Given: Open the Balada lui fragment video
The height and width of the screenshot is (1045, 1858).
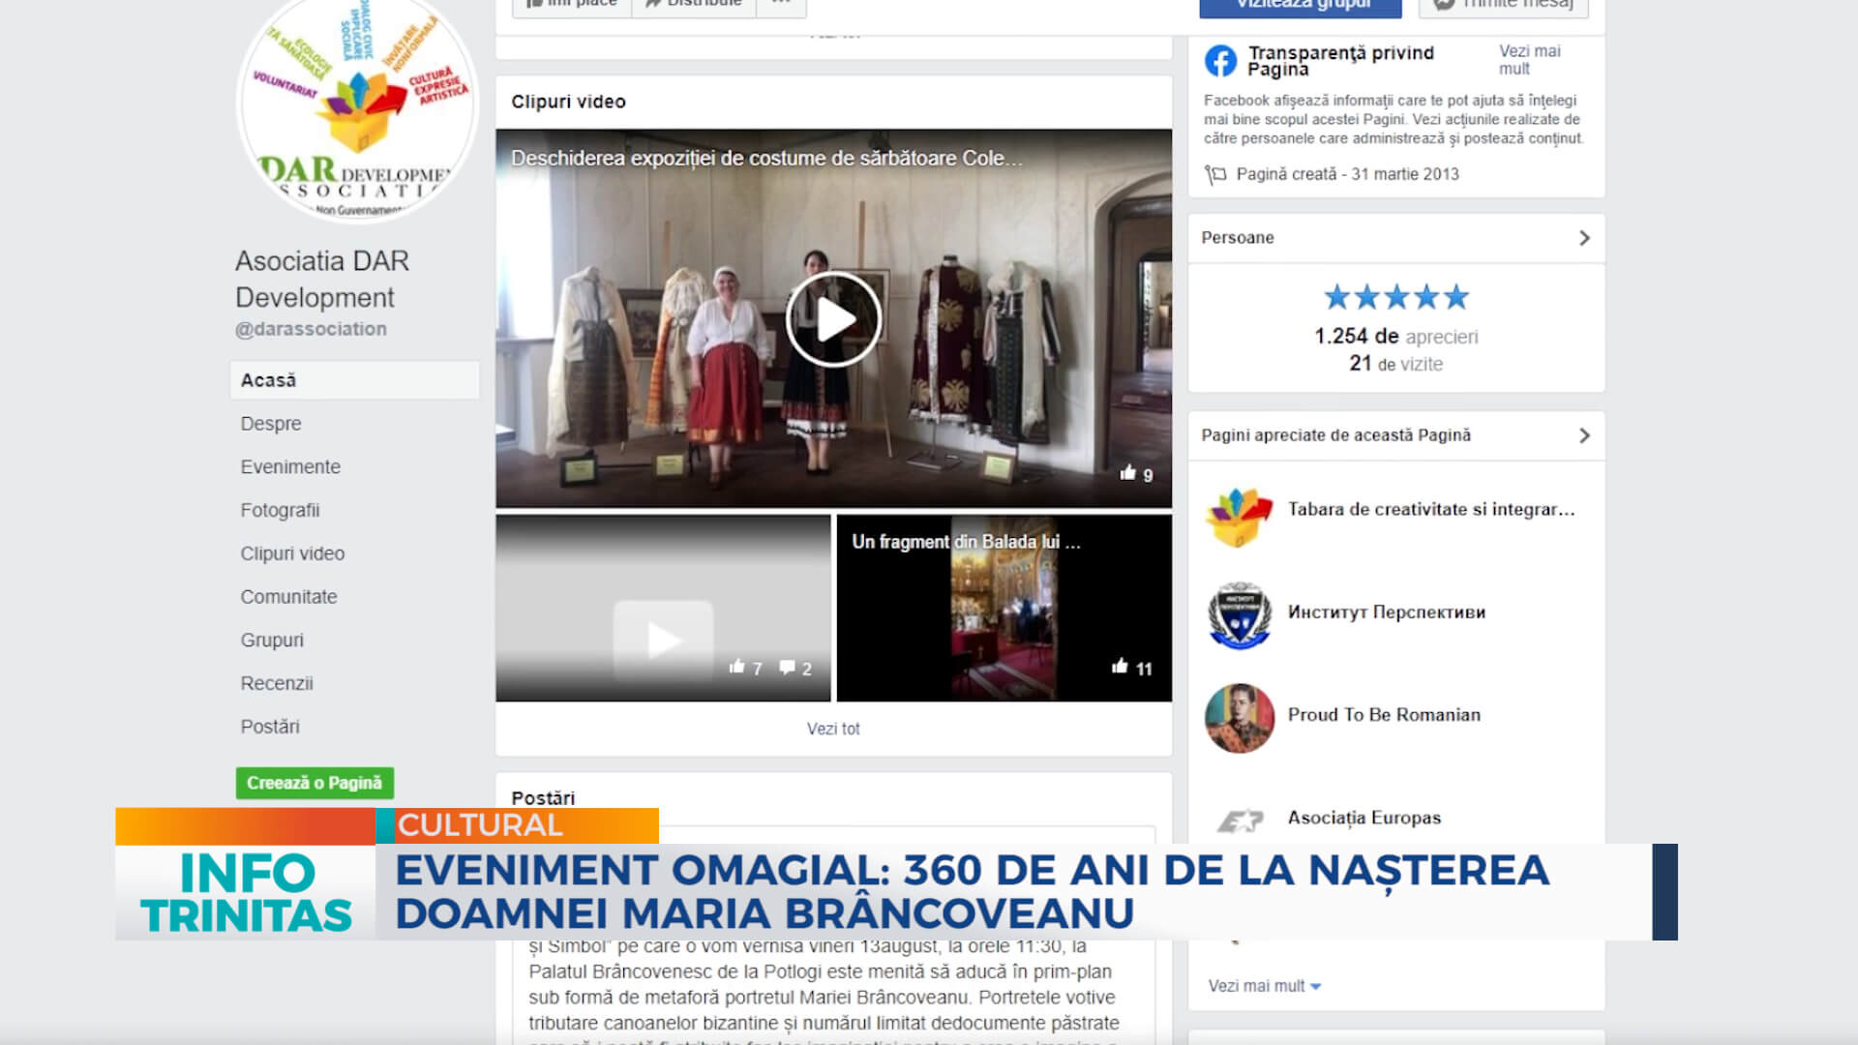Looking at the screenshot, I should (1004, 608).
